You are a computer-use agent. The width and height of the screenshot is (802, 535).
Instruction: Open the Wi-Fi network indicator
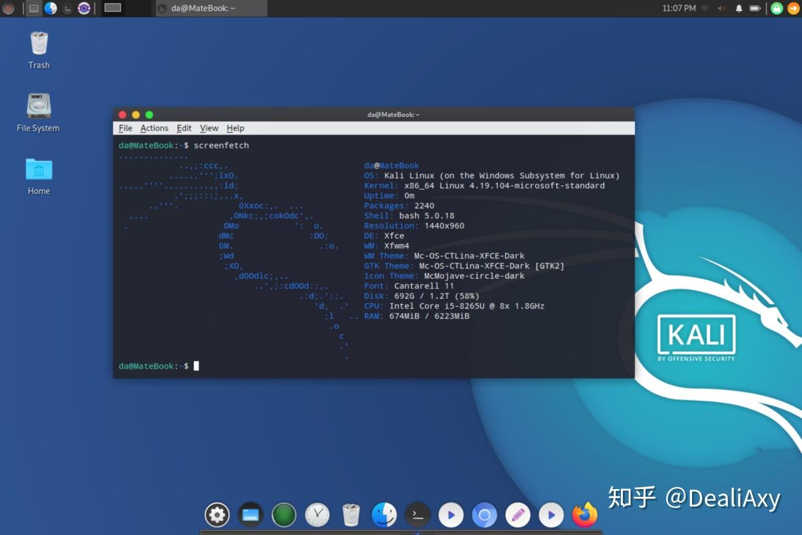click(x=705, y=8)
